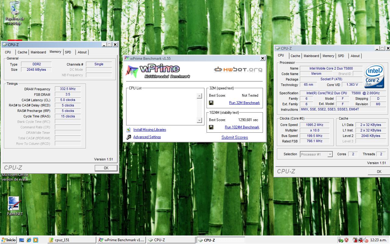390x244 pixels.
Task: Click the icon beside Install Missing Libraries
Action: (x=129, y=130)
